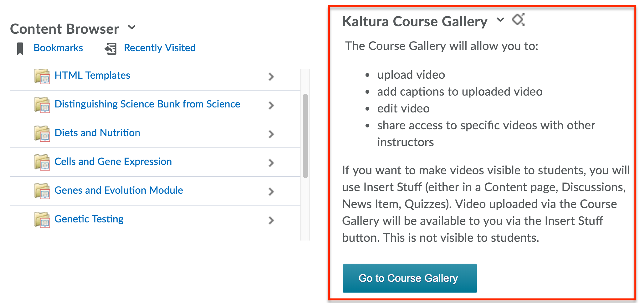Screen dimensions: 639x303
Task: Open Distinguishing Science Bunk from Science module
Action: [x=147, y=104]
